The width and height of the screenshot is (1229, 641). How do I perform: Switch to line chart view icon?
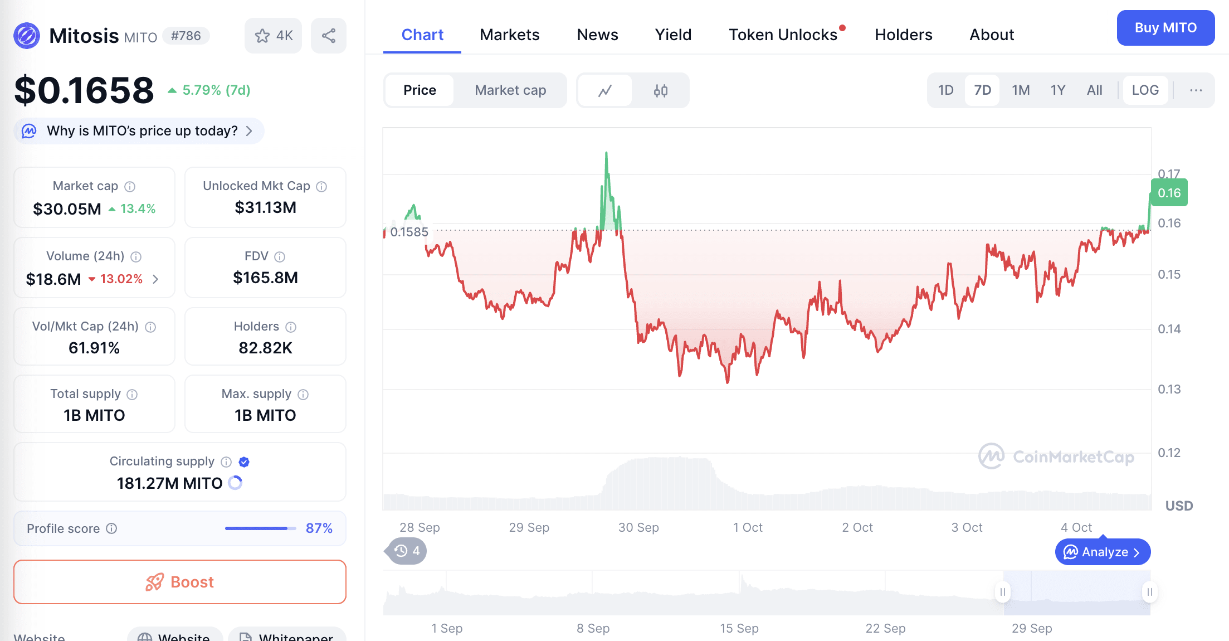point(605,90)
